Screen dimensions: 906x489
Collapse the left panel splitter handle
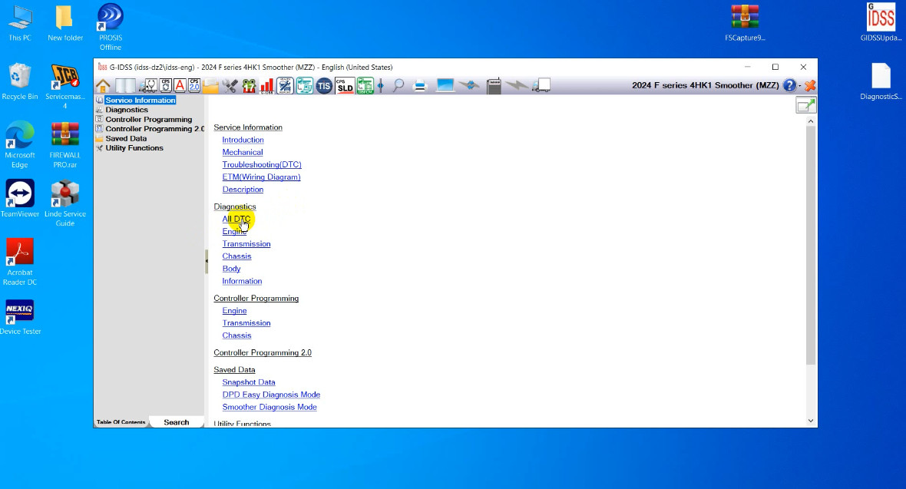[x=207, y=261]
